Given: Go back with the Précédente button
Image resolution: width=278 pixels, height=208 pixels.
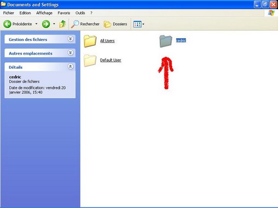Looking at the screenshot, I should (18, 24).
